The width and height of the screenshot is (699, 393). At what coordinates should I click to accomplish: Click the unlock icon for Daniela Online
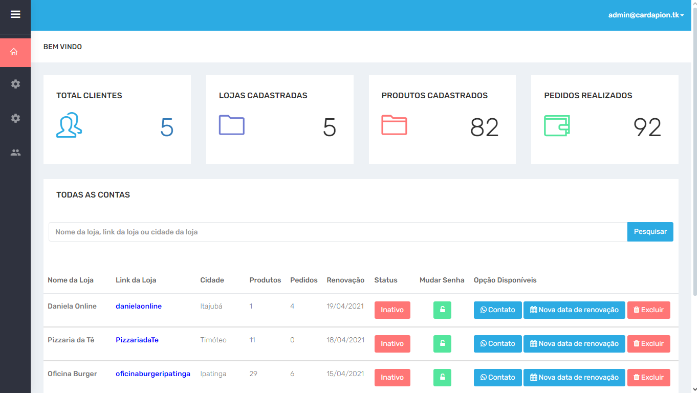(x=442, y=310)
